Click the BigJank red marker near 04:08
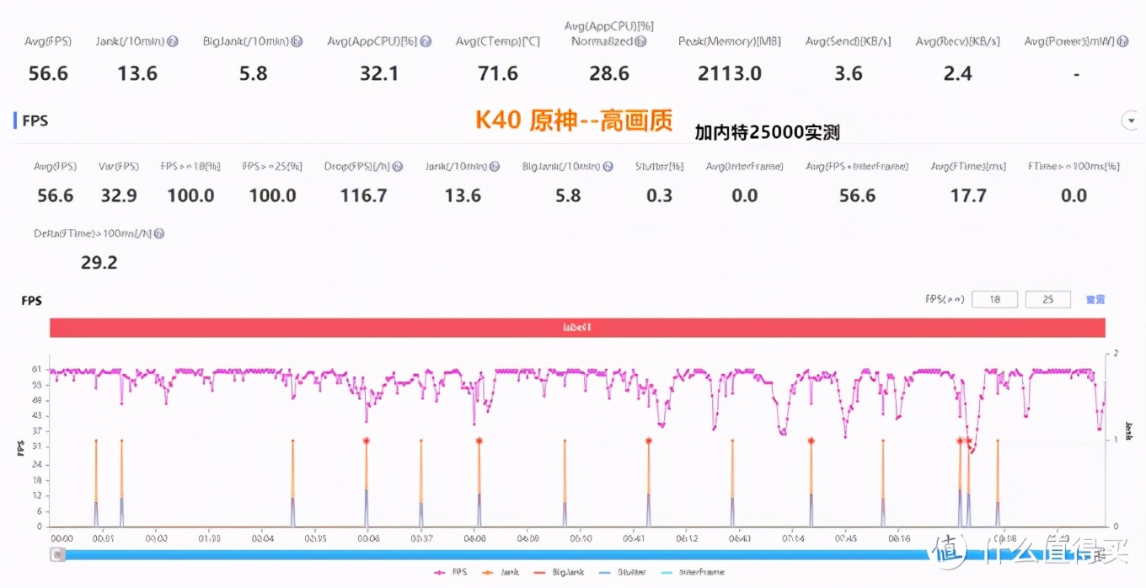 [479, 441]
